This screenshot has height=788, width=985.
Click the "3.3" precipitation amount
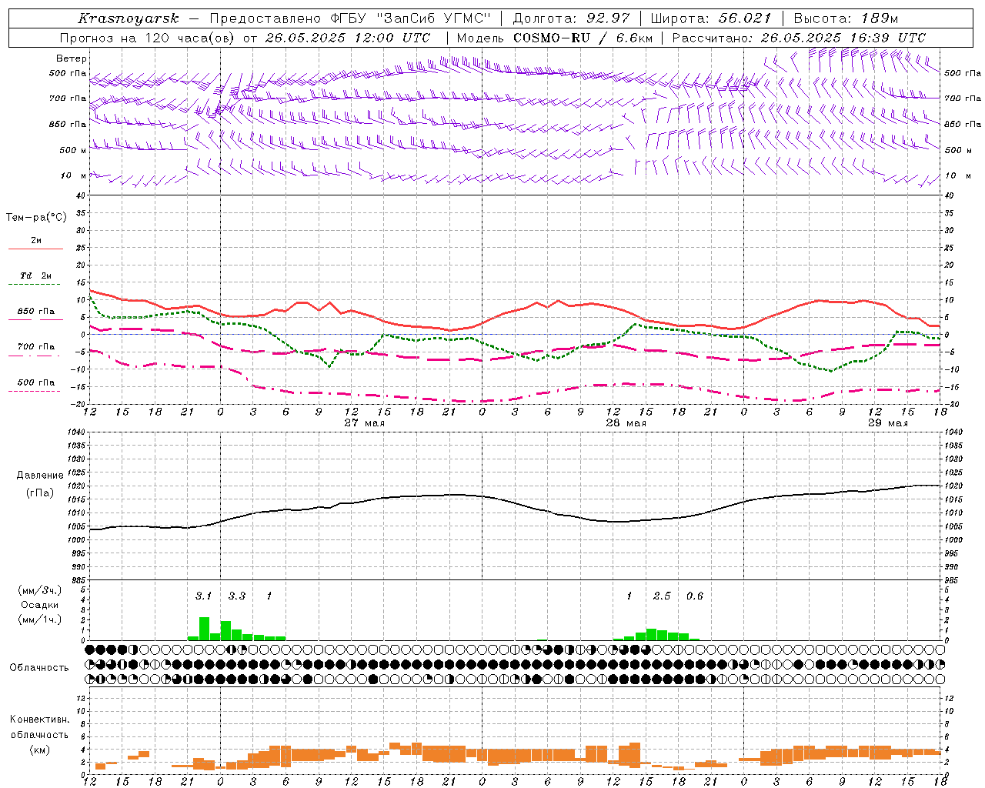[x=236, y=596]
